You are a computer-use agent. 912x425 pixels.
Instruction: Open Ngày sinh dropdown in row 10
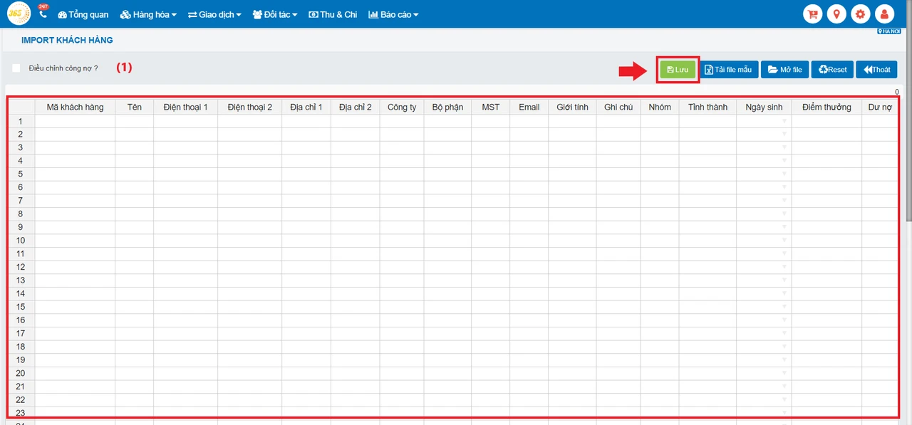[785, 241]
